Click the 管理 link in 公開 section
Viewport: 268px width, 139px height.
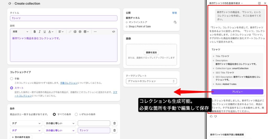[174, 13]
